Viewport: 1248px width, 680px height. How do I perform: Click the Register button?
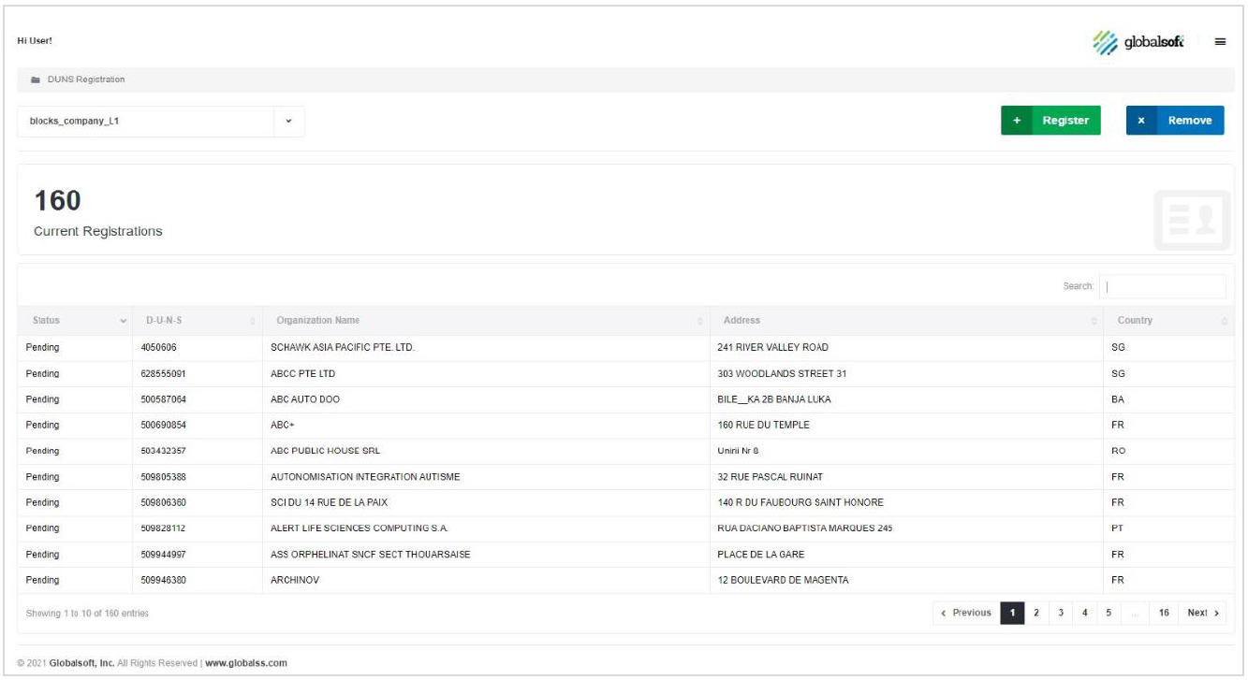(x=1050, y=121)
